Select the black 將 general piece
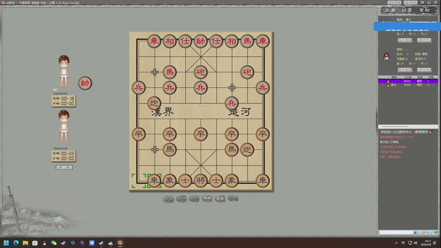The image size is (441, 248). click(201, 181)
